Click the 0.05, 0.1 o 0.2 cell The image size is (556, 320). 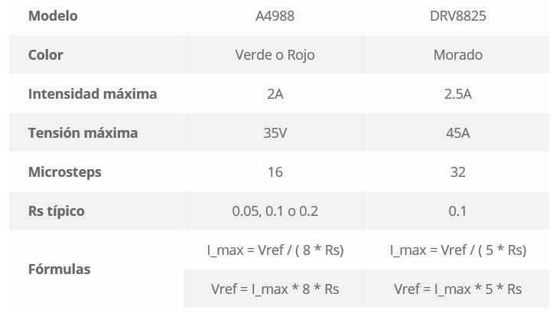(x=275, y=211)
